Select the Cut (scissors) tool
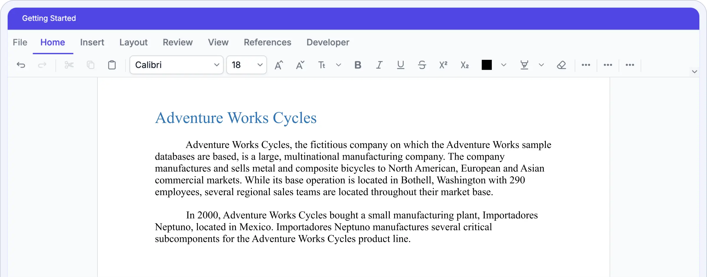This screenshot has height=277, width=707. (69, 65)
